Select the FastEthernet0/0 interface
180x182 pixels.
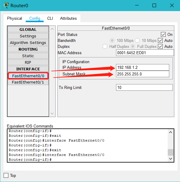tap(28, 76)
